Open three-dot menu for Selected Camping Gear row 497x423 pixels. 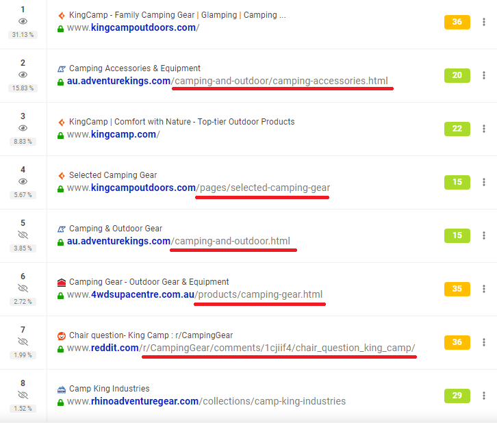click(484, 182)
